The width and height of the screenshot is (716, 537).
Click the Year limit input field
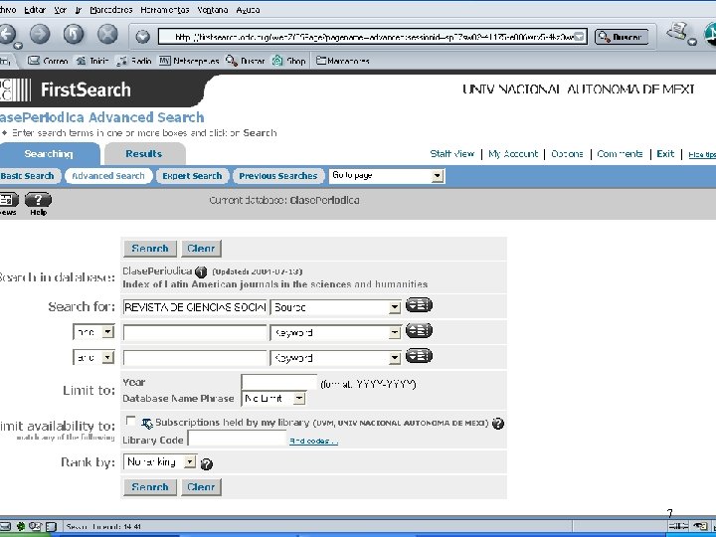[279, 383]
